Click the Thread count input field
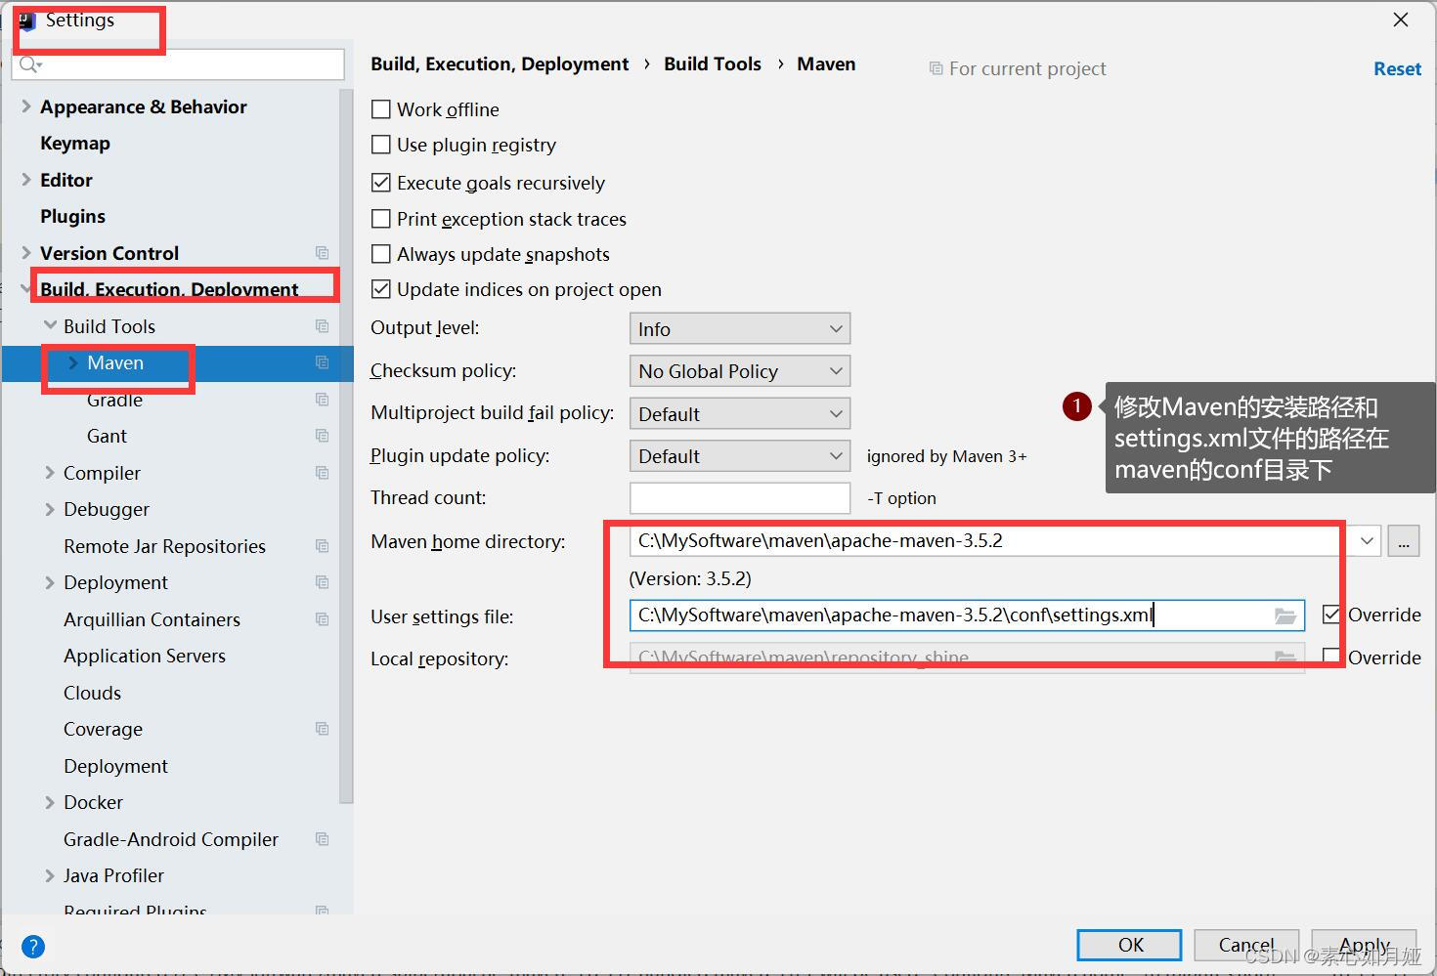Viewport: 1437px width, 976px height. click(x=740, y=498)
